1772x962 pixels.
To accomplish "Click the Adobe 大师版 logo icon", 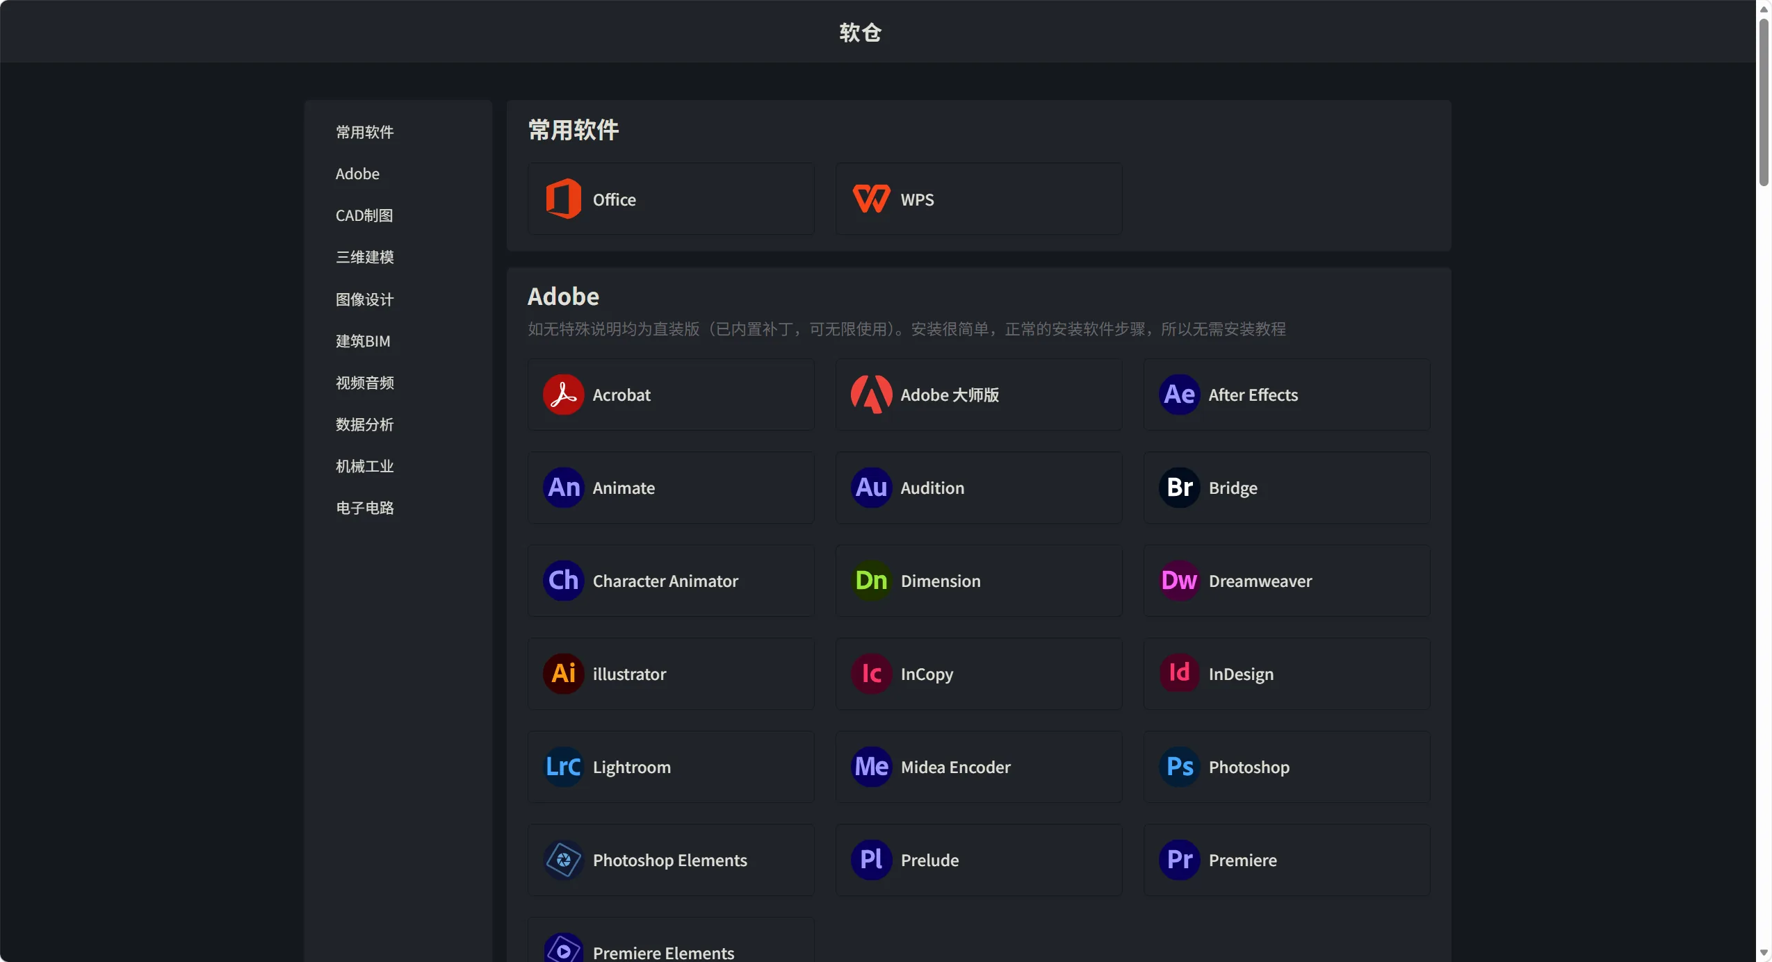I will pos(871,395).
